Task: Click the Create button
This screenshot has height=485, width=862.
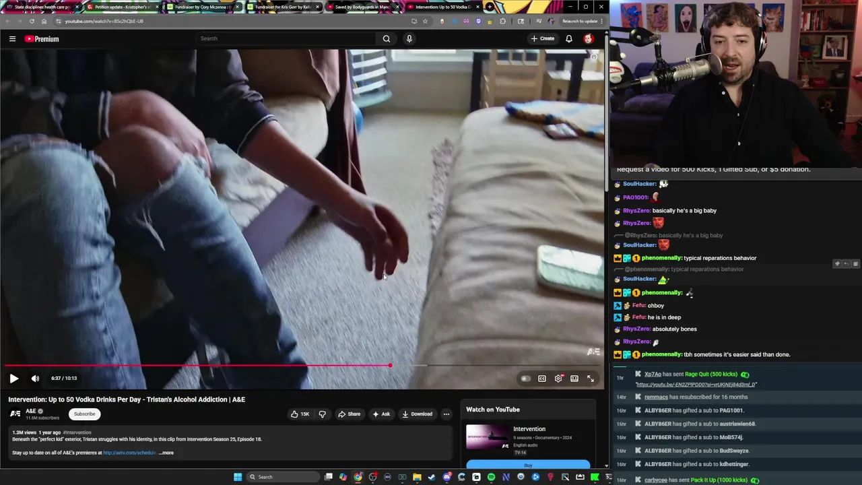Action: coord(542,38)
